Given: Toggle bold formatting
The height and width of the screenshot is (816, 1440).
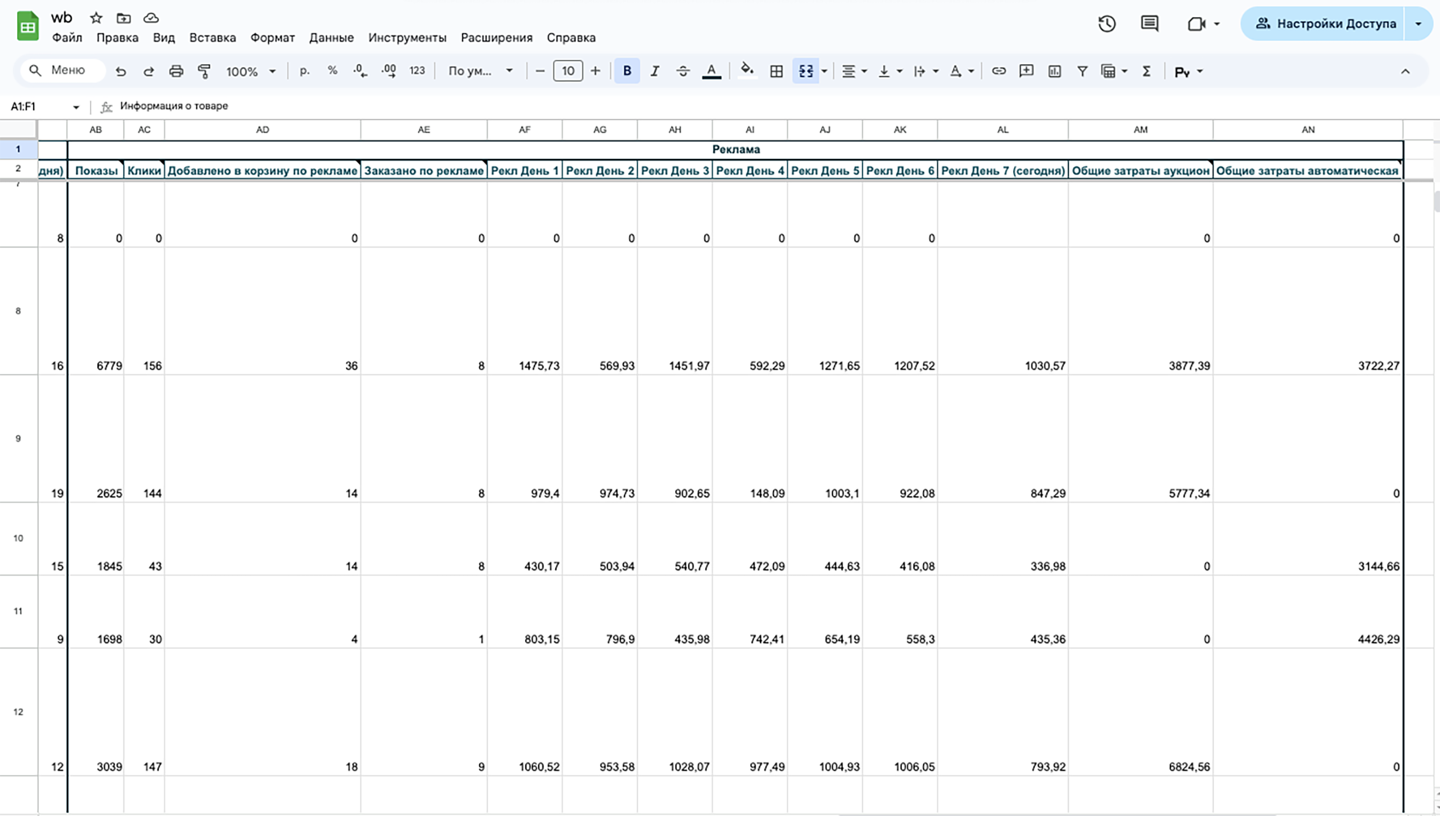Looking at the screenshot, I should click(x=626, y=71).
